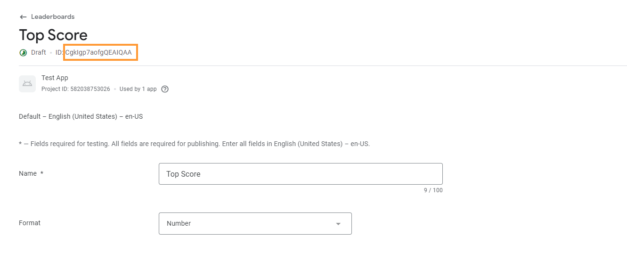
Task: Open the Format dropdown showing Number
Action: pos(255,223)
